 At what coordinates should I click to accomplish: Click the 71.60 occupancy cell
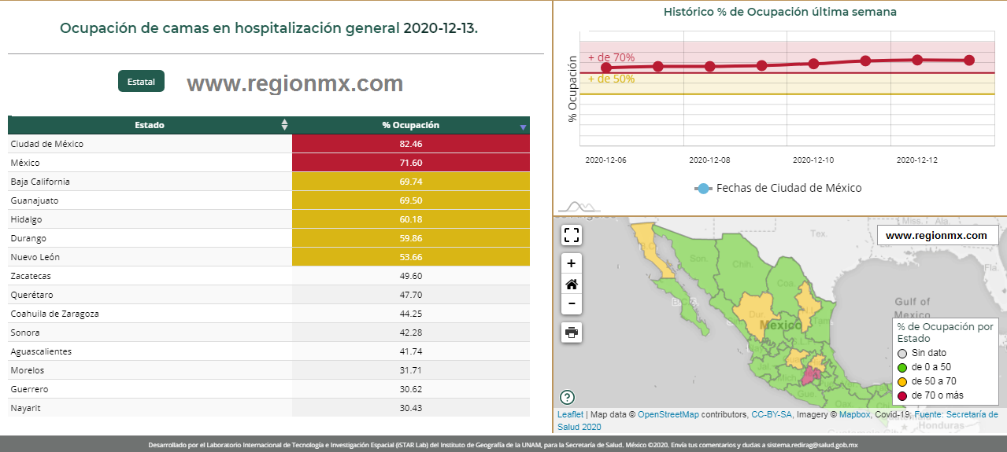(x=411, y=163)
